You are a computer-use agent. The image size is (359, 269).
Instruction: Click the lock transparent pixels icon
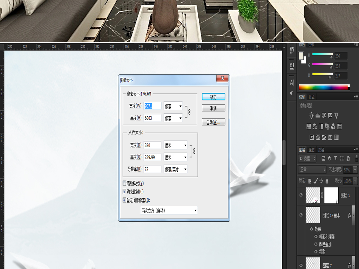pyautogui.click(x=310, y=180)
